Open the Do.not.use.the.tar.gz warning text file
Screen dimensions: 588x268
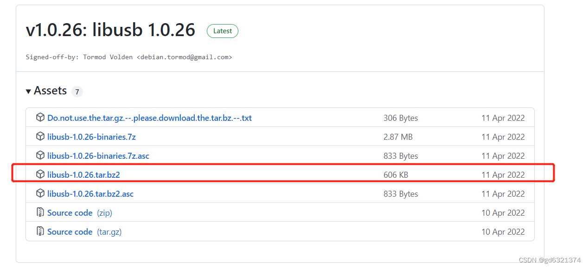pyautogui.click(x=149, y=118)
